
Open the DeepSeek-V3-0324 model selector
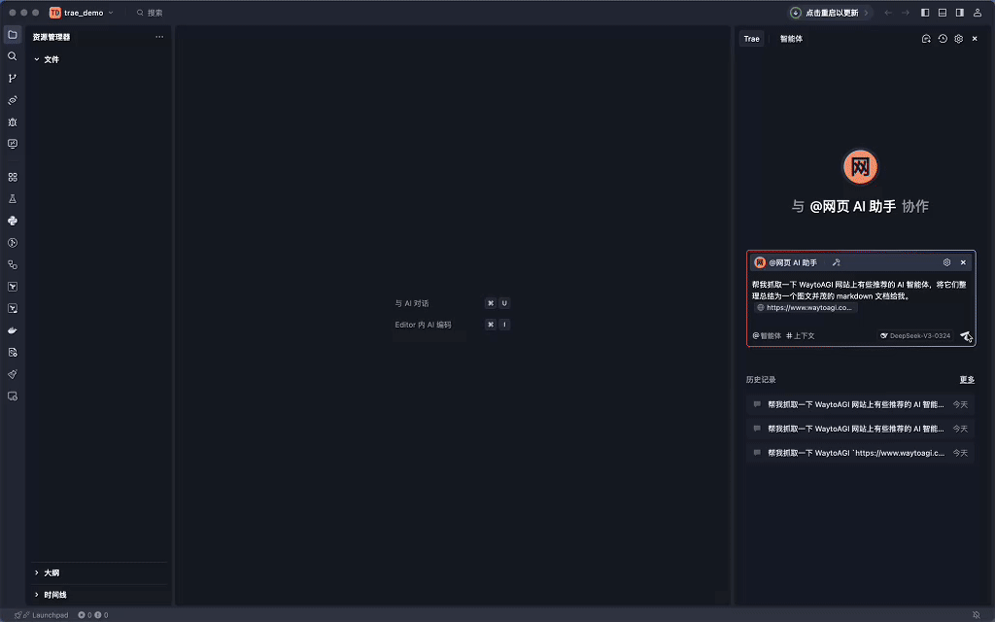(915, 335)
